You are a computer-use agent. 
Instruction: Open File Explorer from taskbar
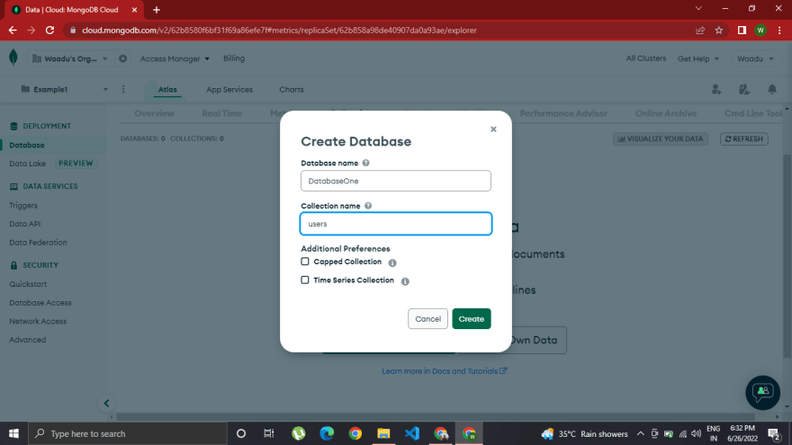click(383, 433)
